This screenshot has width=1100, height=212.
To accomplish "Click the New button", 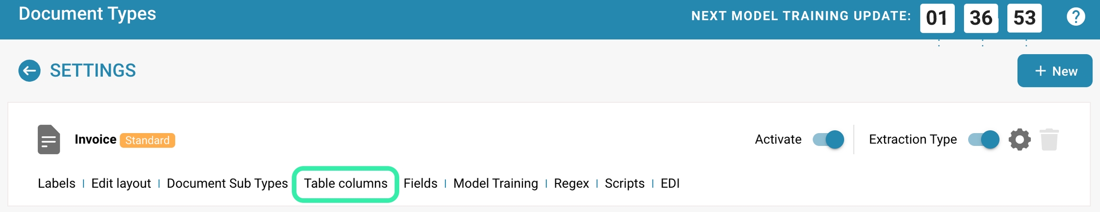I will tap(1055, 71).
